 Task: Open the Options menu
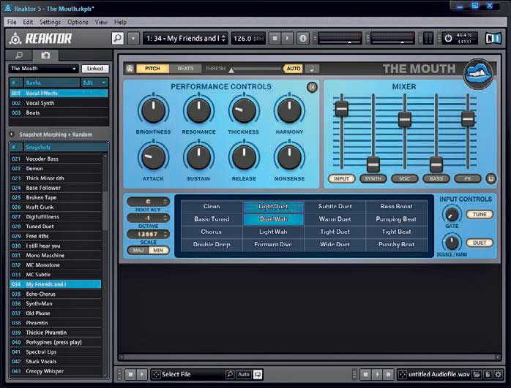coord(78,22)
